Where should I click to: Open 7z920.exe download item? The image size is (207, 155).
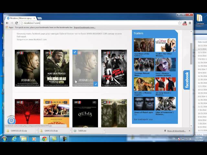pos(88,131)
